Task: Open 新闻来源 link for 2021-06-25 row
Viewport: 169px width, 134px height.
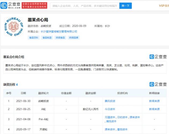Action: point(154,109)
